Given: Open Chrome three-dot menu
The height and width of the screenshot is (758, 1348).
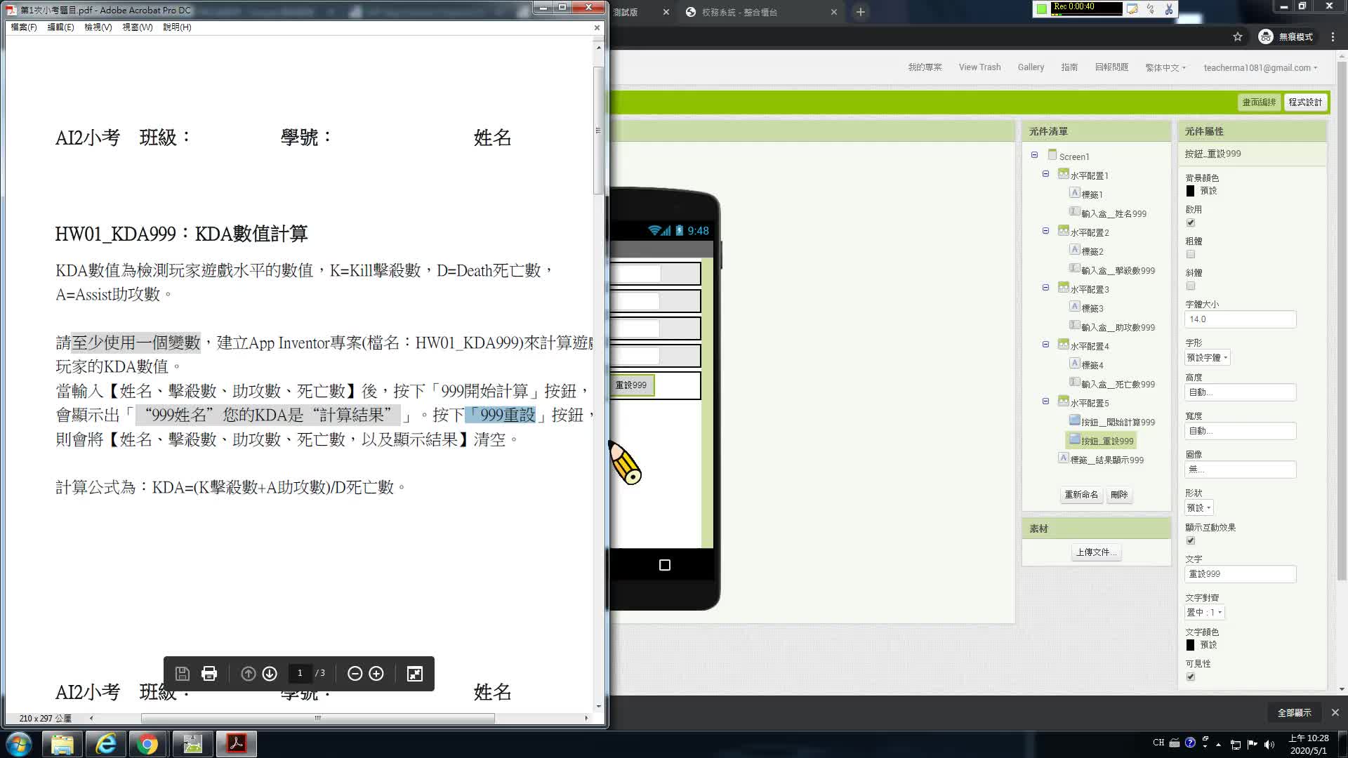Looking at the screenshot, I should [1333, 36].
